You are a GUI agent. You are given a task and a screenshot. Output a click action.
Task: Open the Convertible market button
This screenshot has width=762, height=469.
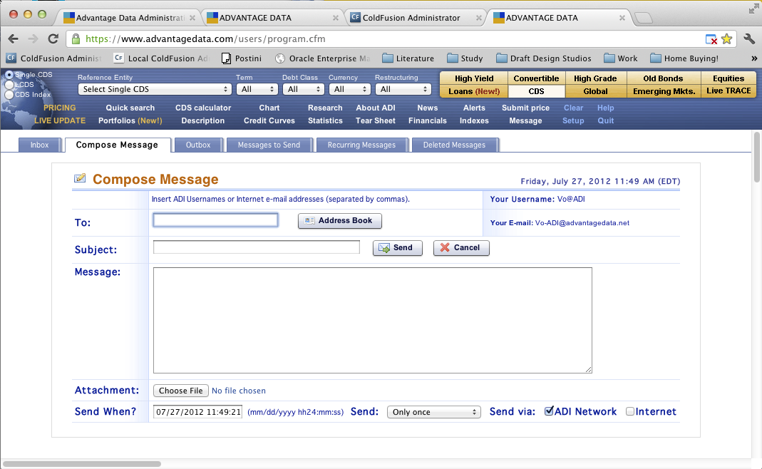(536, 78)
